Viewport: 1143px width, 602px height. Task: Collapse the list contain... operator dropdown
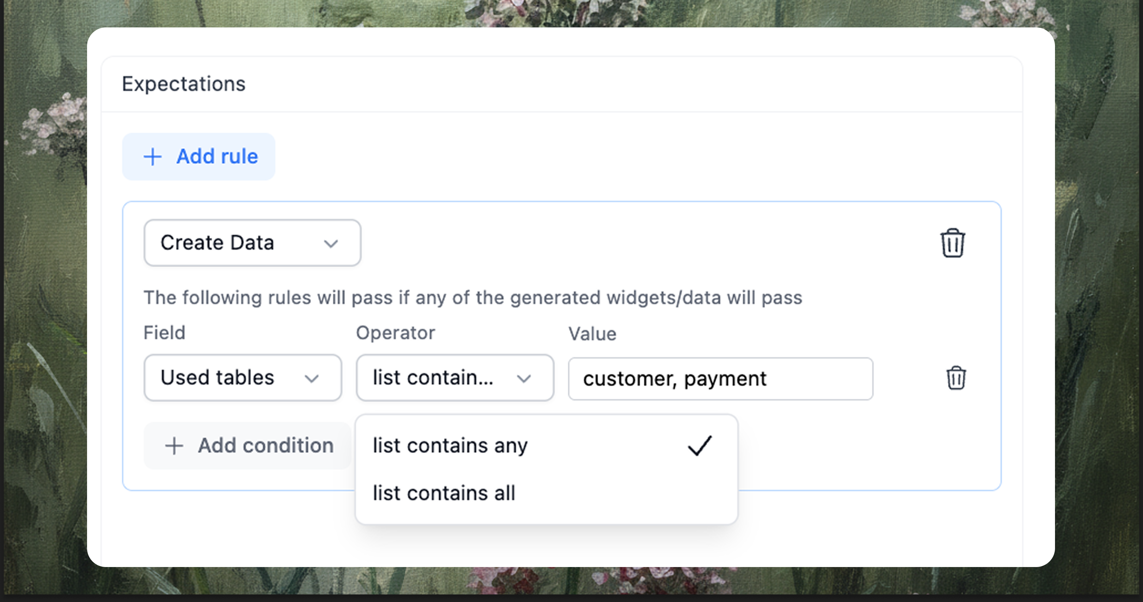pyautogui.click(x=454, y=378)
